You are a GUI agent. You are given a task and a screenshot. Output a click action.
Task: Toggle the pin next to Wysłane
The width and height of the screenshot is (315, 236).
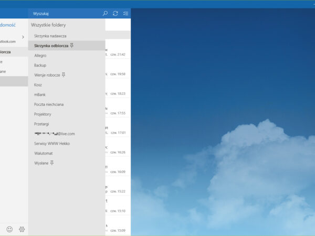[x=51, y=163]
